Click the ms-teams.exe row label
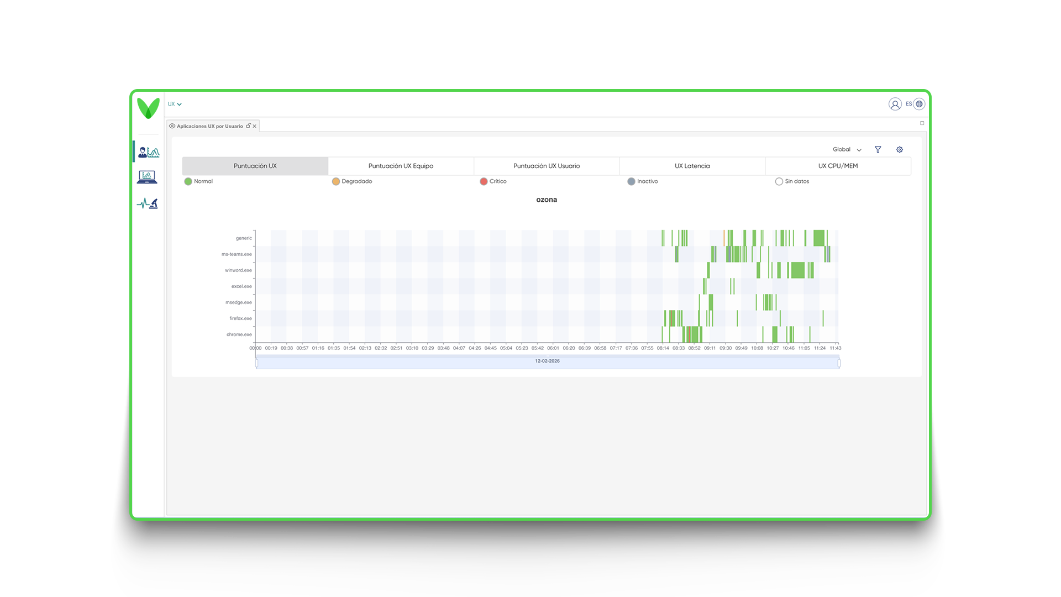The width and height of the screenshot is (1061, 597). pyautogui.click(x=237, y=254)
